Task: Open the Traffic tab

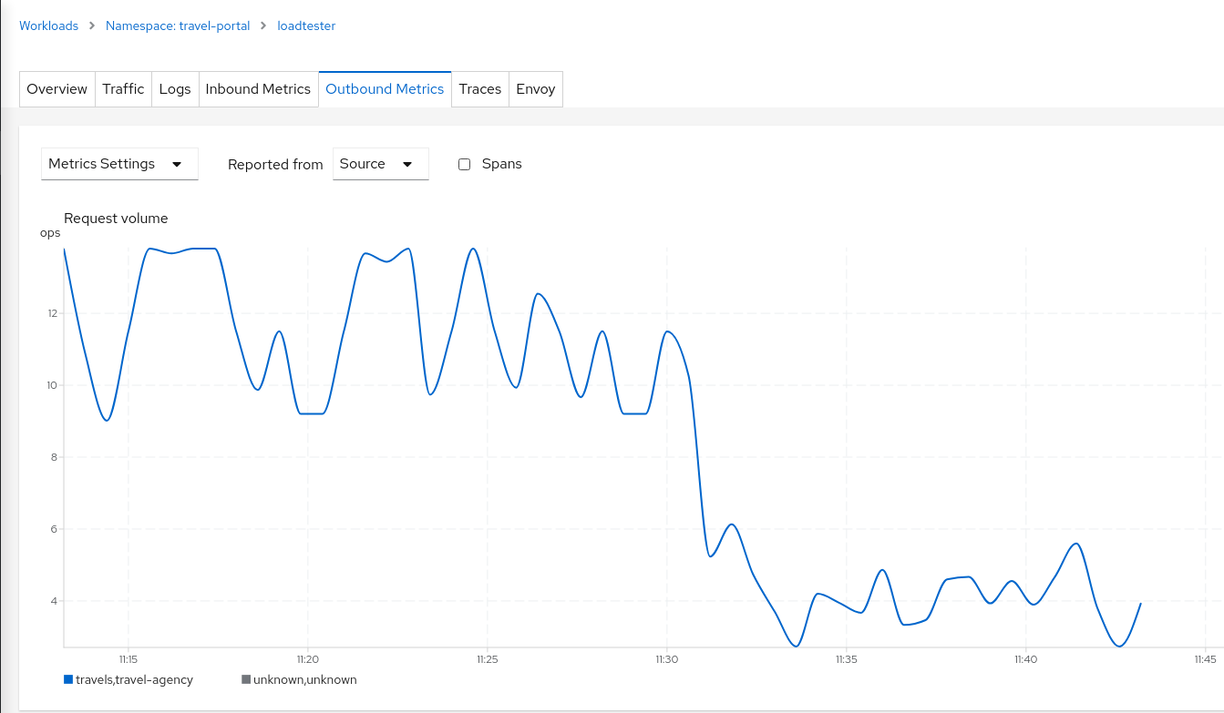Action: point(123,88)
